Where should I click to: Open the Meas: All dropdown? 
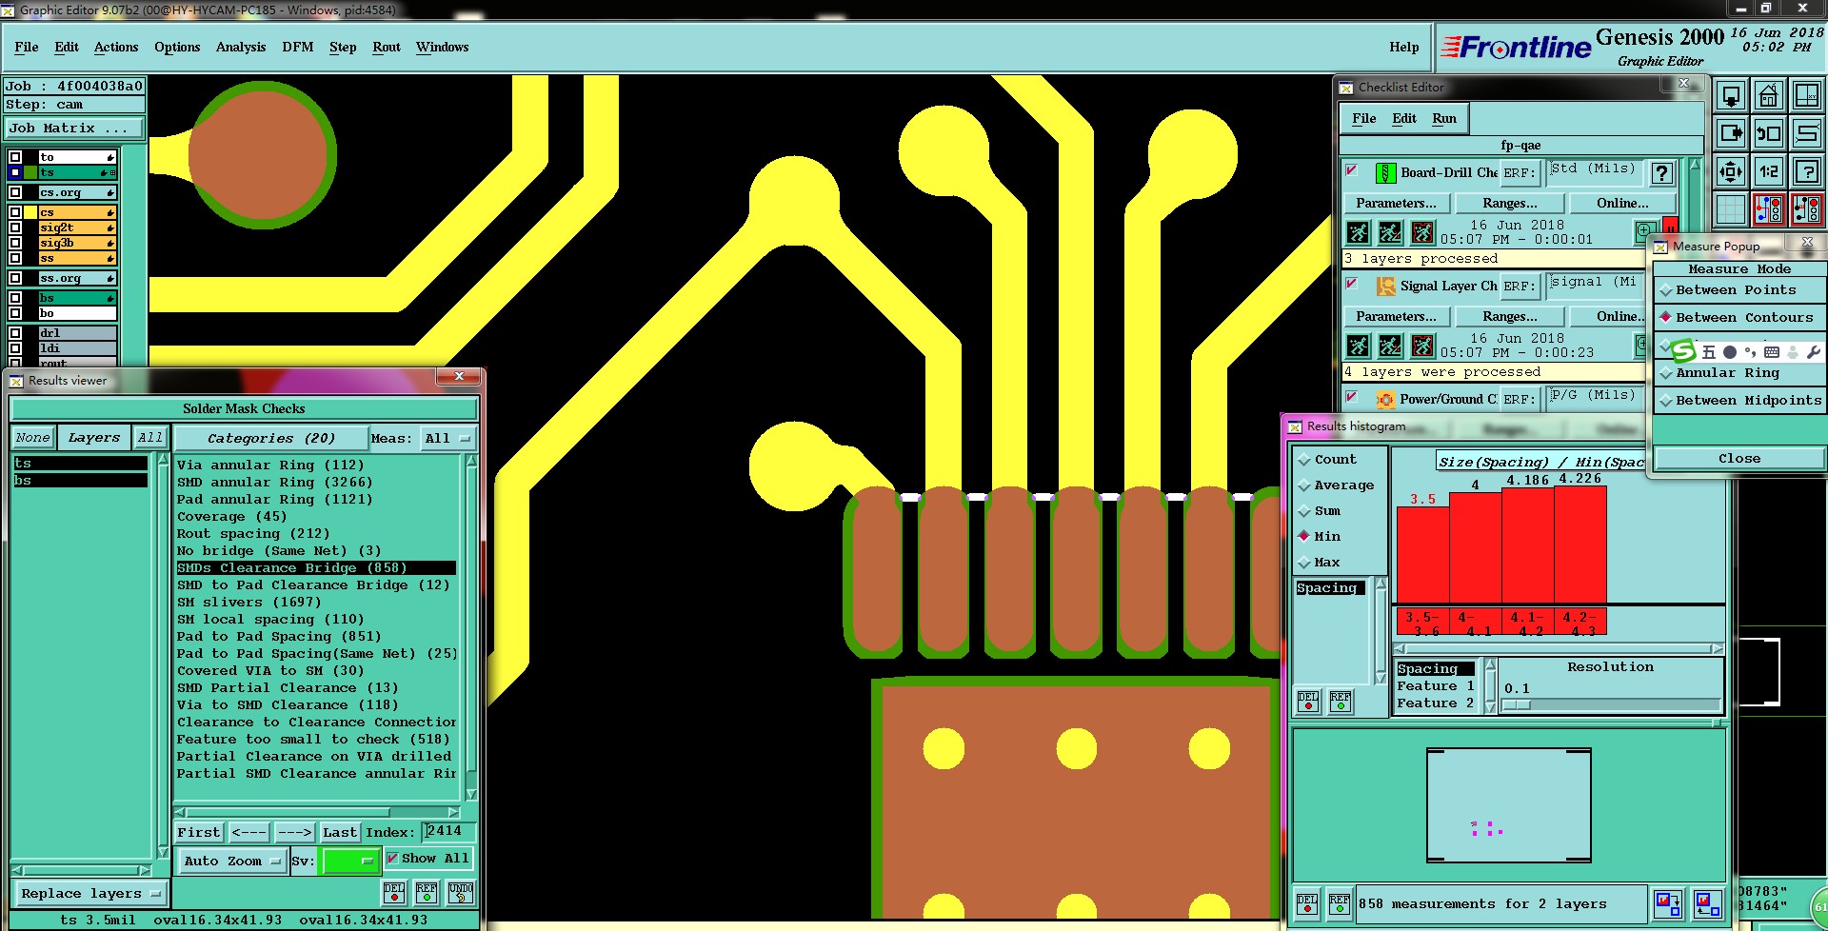[x=447, y=438]
